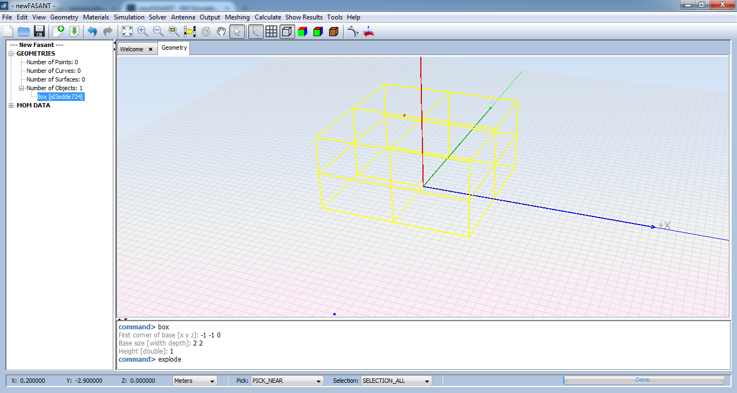The image size is (737, 393).
Task: Open the PICK_NEAR pick mode dropdown
Action: click(x=286, y=381)
